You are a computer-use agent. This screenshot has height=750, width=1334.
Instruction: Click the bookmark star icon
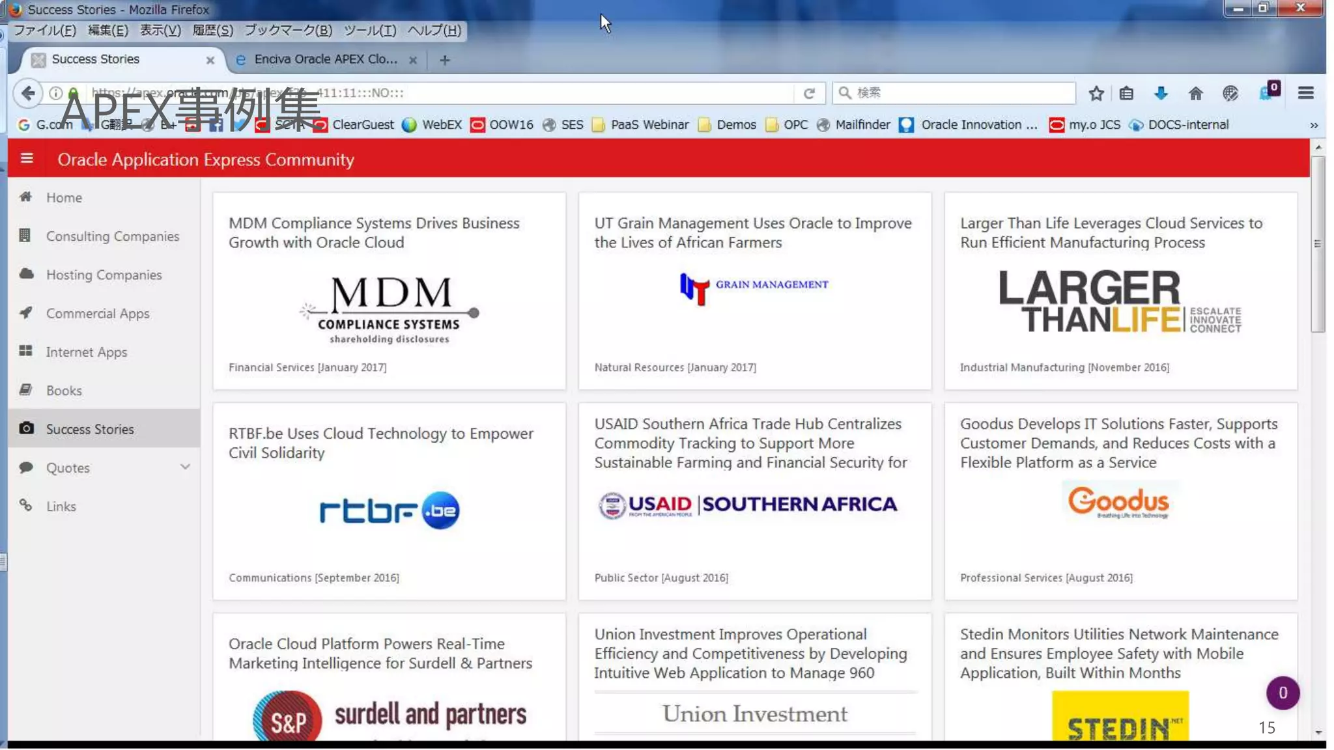tap(1096, 93)
